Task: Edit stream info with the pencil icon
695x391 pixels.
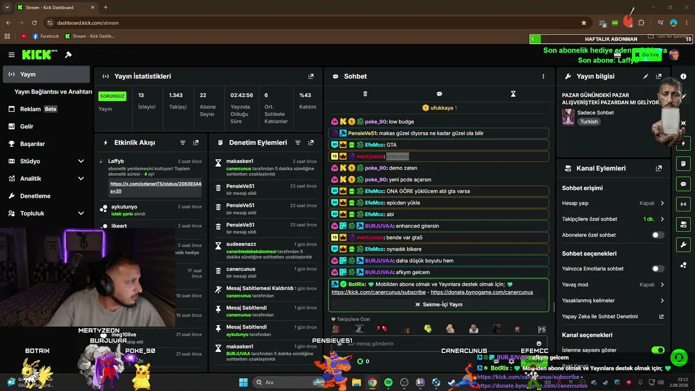Action: pos(646,77)
